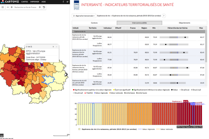Screen dimensions: 209x139
Task: Open the hamburger menu in map toolbar
Action: (2, 7)
